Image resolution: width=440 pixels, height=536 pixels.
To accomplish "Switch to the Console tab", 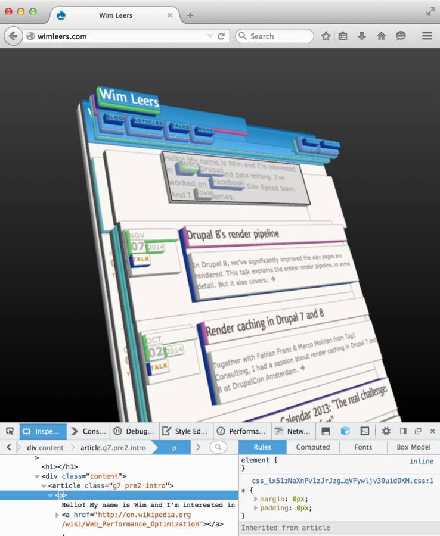I will pyautogui.click(x=89, y=431).
